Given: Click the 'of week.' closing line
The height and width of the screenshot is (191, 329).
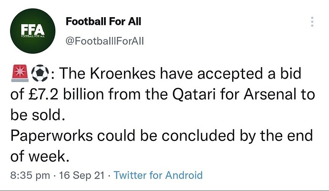Looking at the screenshot, I should pos(40,156).
